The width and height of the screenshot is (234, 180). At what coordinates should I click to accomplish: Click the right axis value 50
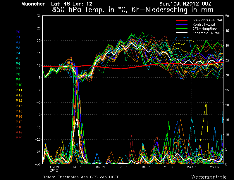point(227,16)
